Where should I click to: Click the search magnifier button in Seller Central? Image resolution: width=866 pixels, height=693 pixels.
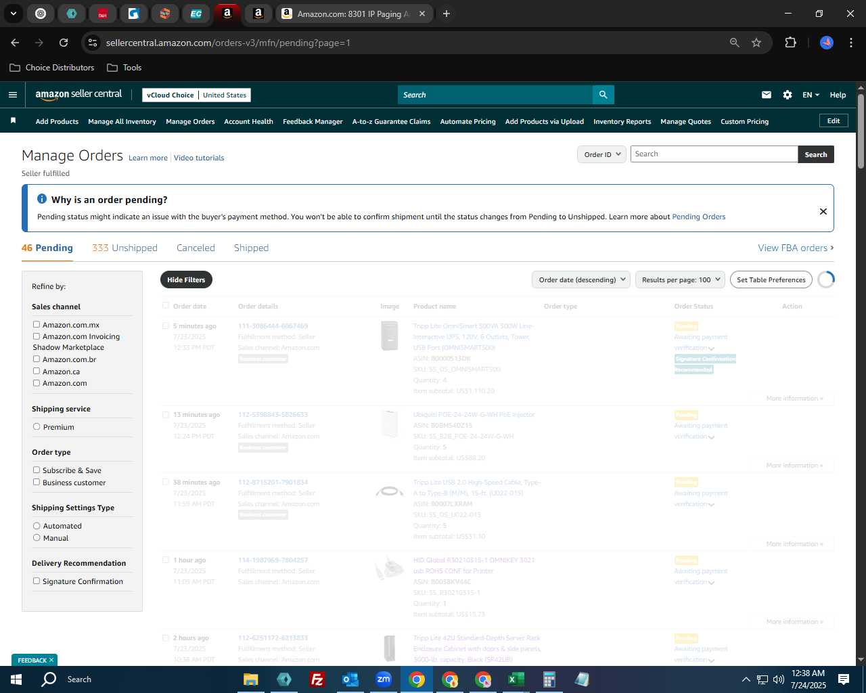point(603,95)
